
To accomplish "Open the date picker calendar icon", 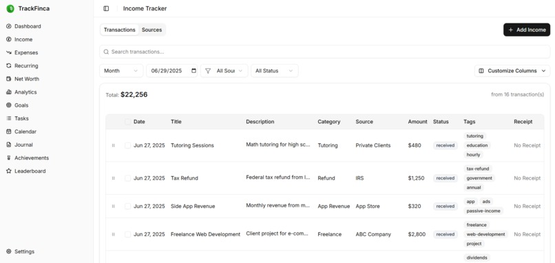I will (x=193, y=70).
